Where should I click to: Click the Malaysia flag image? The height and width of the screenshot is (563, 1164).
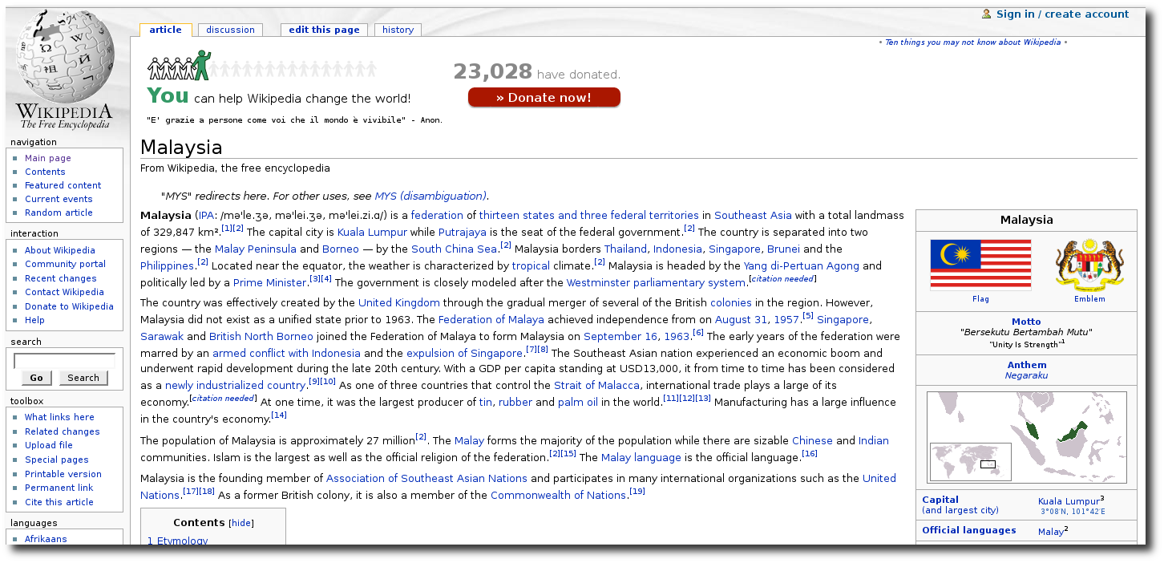click(980, 265)
